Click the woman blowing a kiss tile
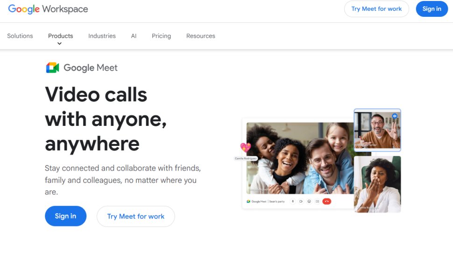 coord(377,184)
